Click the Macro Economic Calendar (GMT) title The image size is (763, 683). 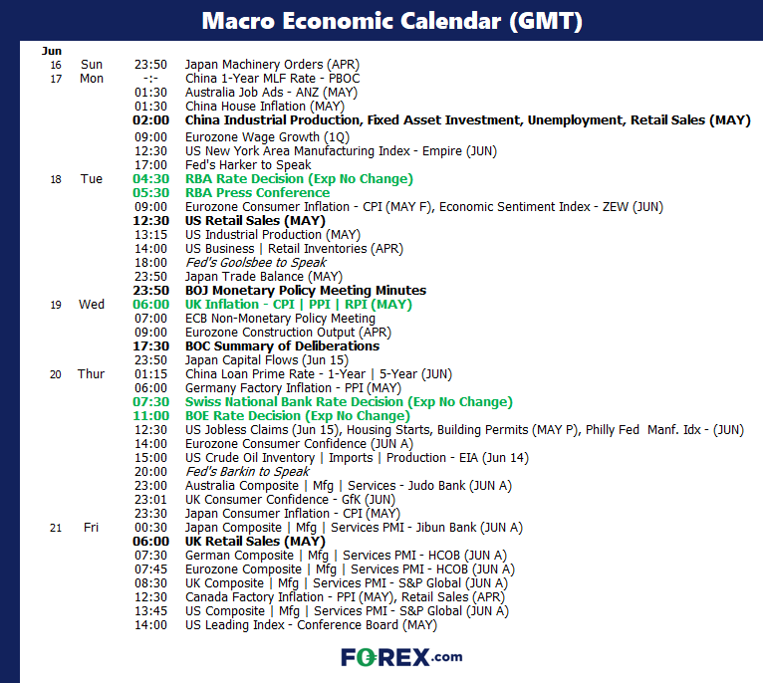point(391,21)
